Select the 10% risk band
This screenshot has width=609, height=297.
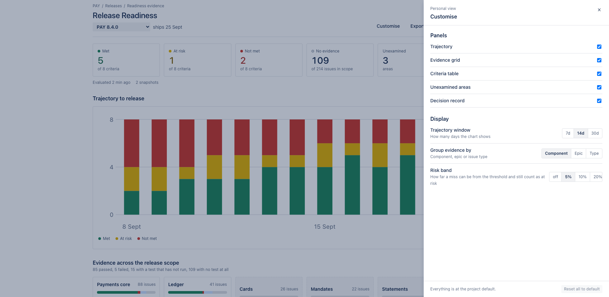click(x=583, y=177)
